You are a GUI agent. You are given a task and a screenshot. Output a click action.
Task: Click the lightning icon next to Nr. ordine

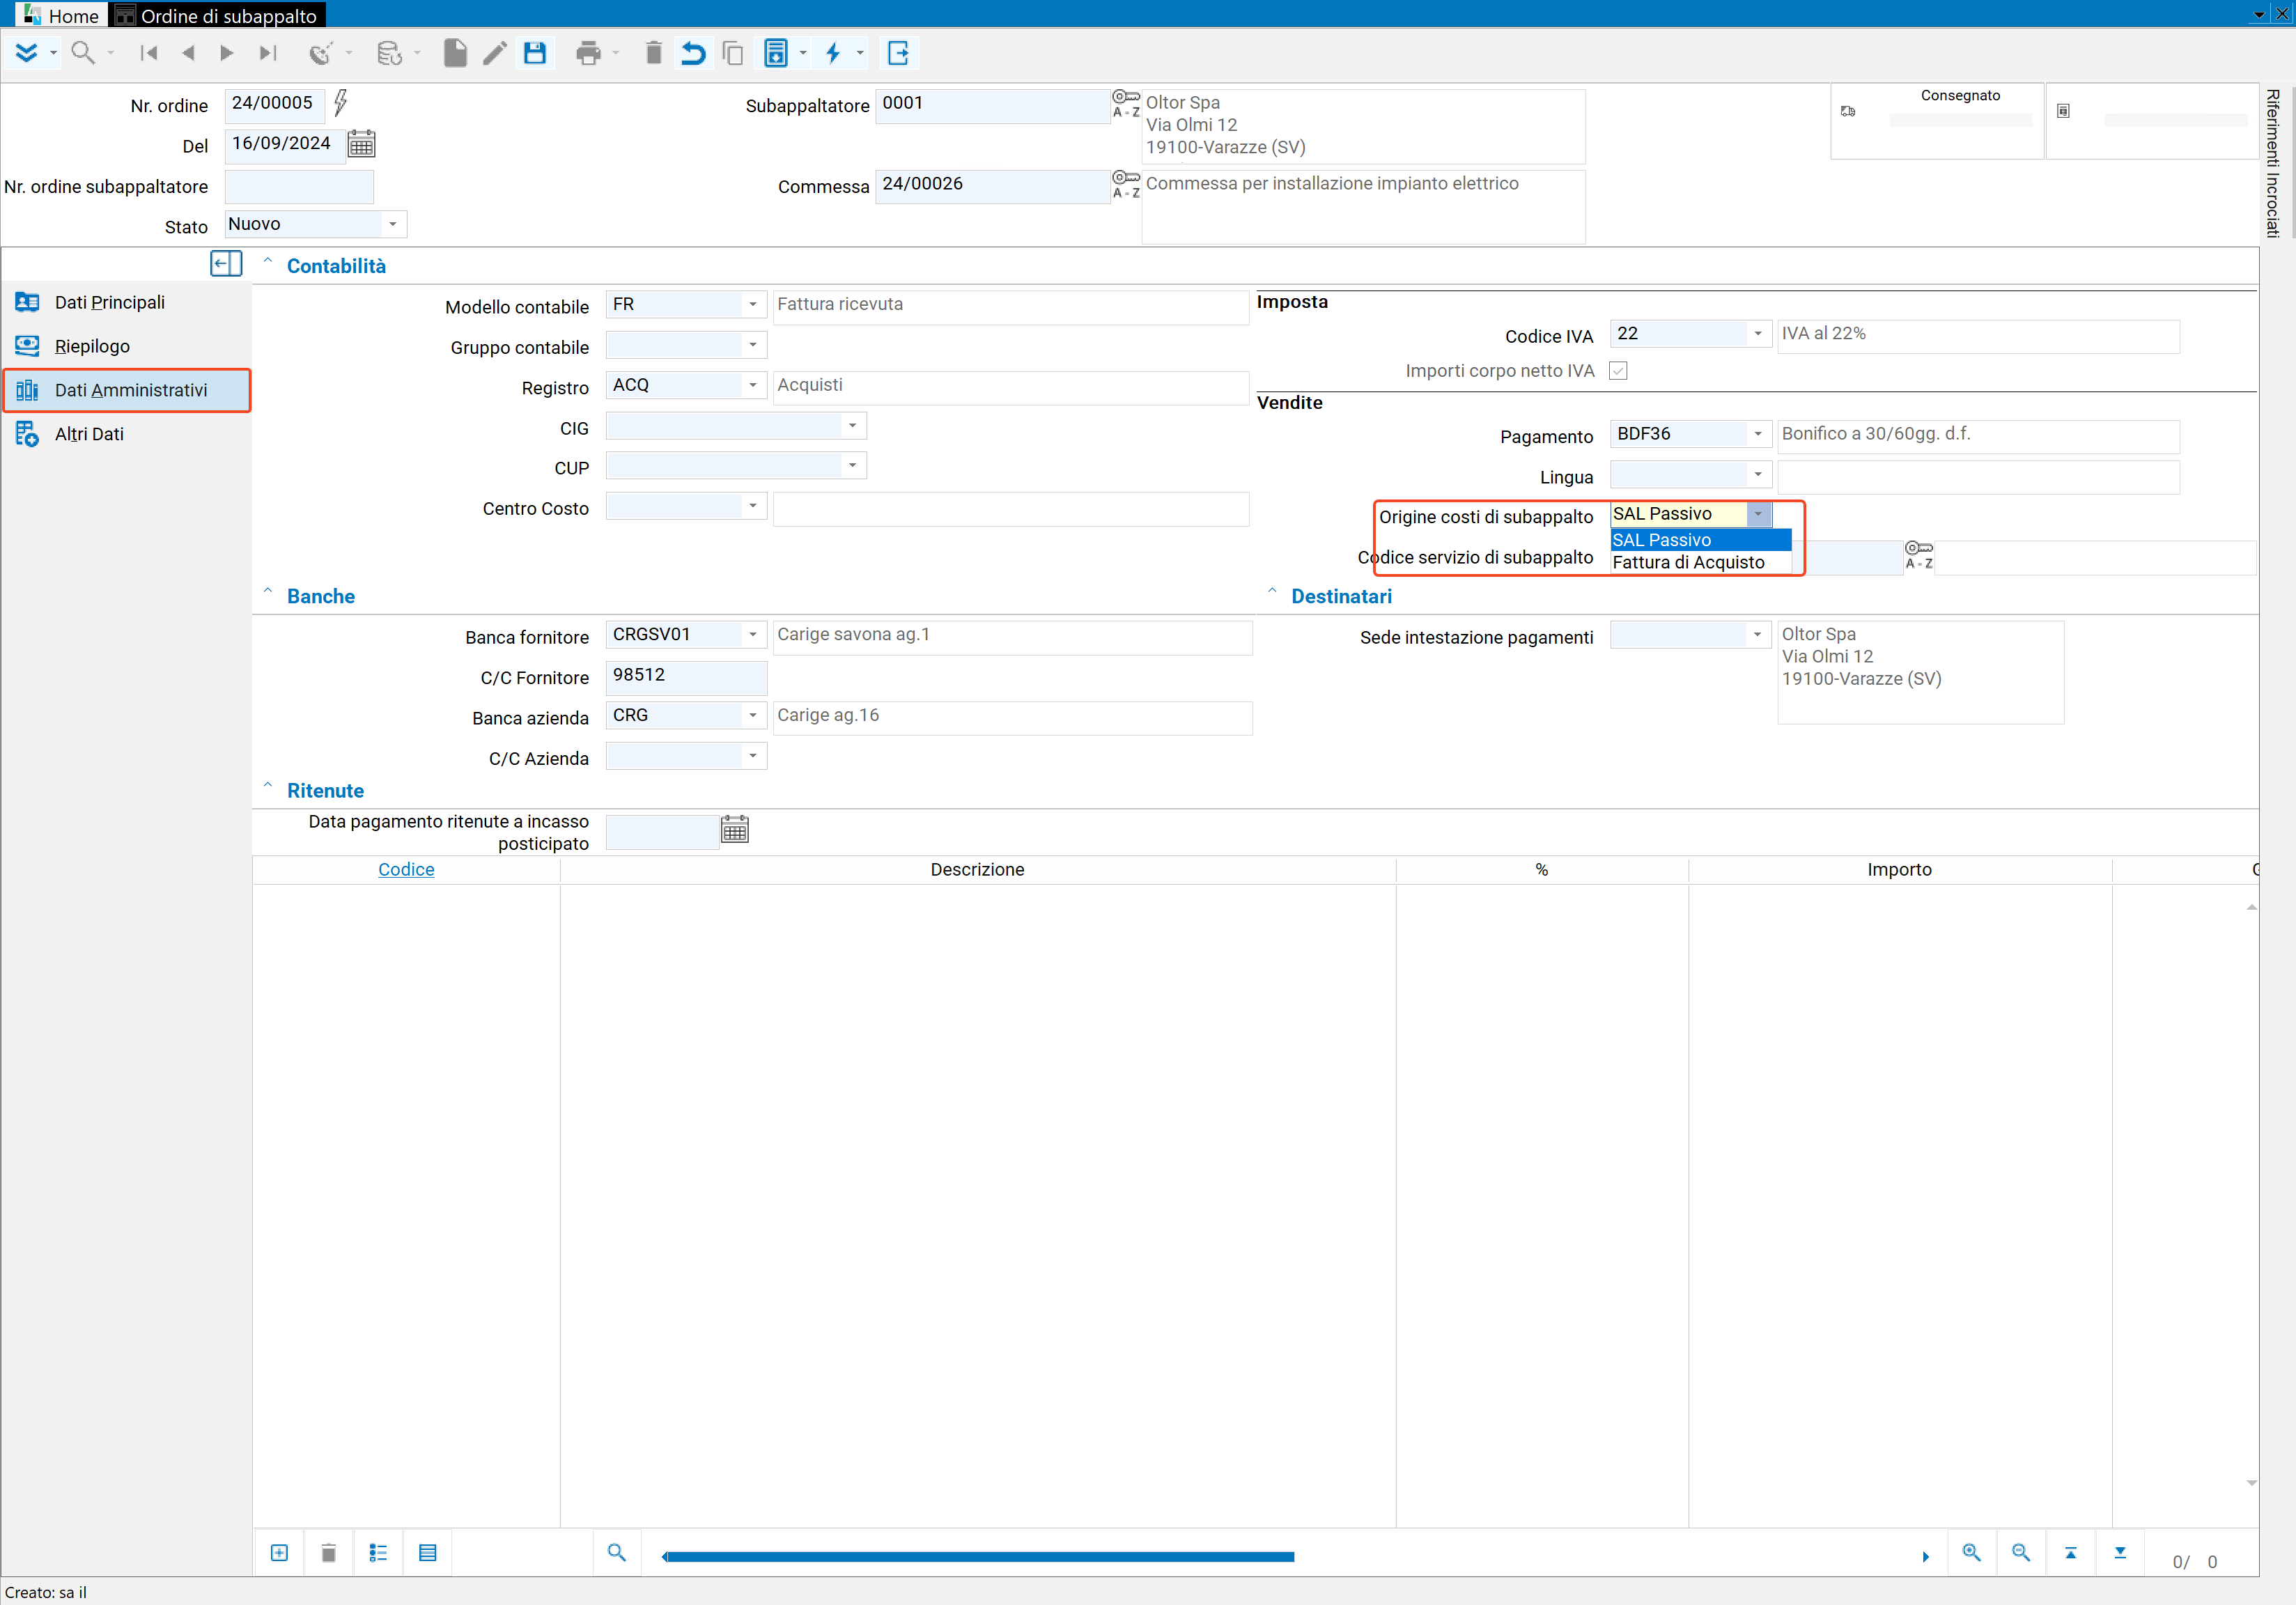pyautogui.click(x=341, y=103)
